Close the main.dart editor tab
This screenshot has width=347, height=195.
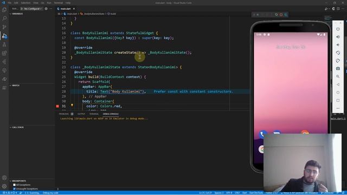coord(74,9)
